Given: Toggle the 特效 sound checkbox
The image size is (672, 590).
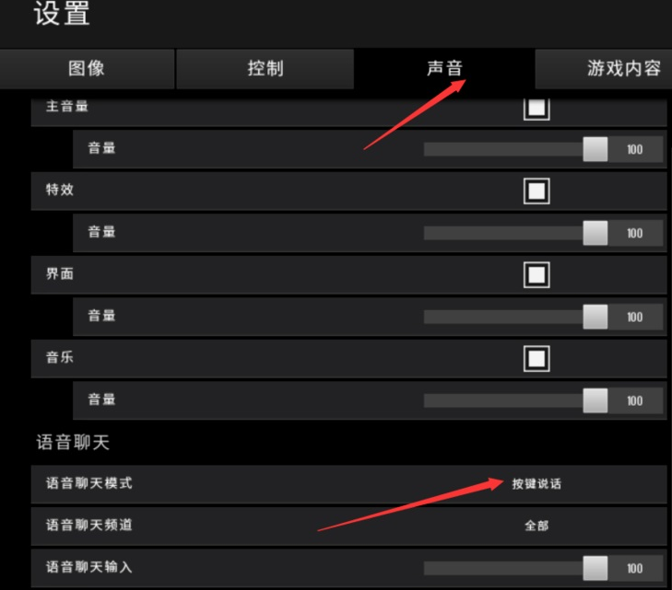Looking at the screenshot, I should click(x=536, y=191).
